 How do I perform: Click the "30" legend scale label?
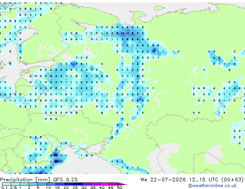coord(84,187)
